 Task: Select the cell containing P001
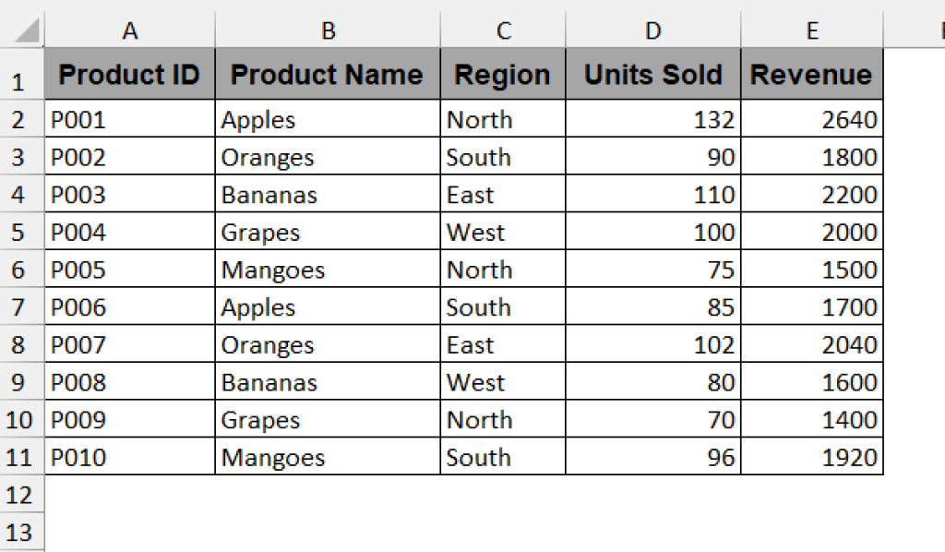coord(129,119)
